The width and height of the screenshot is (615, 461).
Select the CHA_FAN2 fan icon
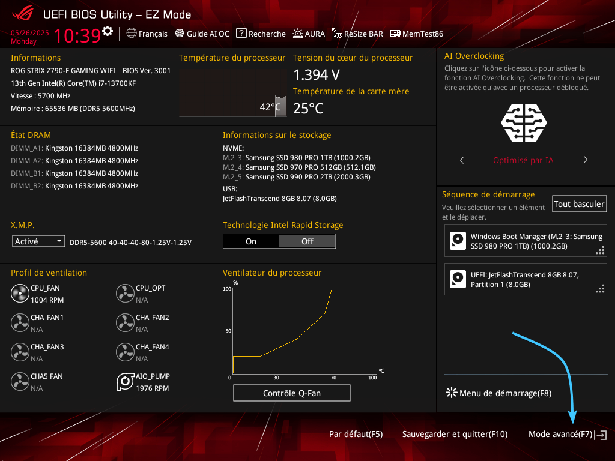pyautogui.click(x=125, y=322)
